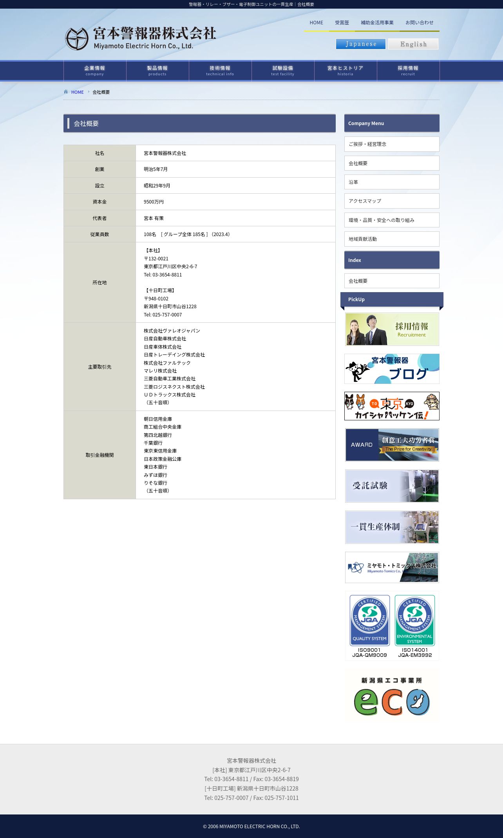This screenshot has width=503, height=838.
Task: Click the 従業員数 row label
Action: coord(100,234)
